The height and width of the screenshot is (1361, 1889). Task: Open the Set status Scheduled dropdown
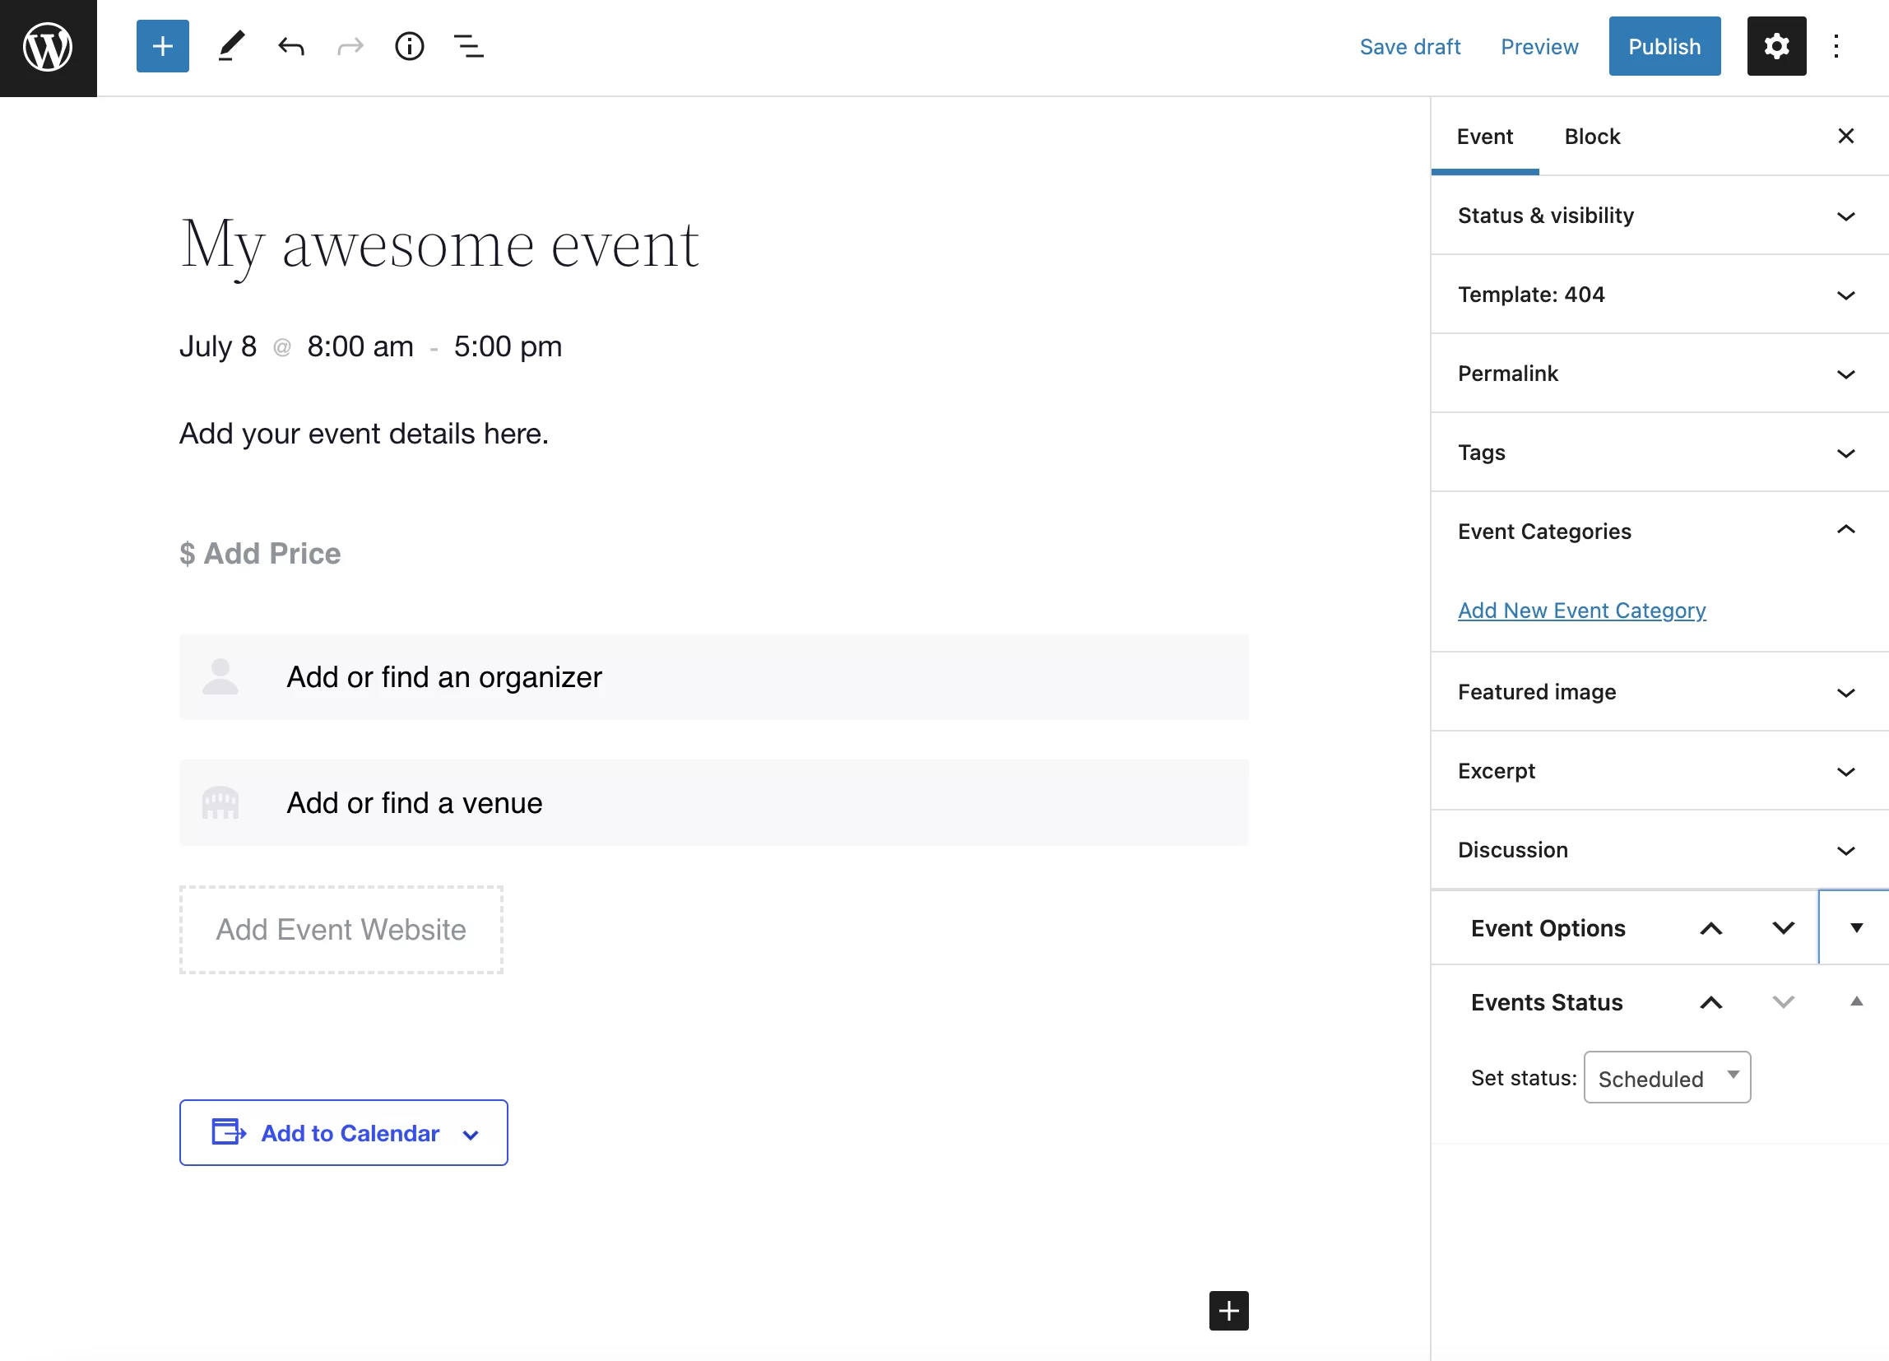tap(1667, 1078)
